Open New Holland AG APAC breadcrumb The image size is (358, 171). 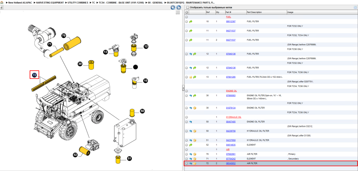(20, 2)
